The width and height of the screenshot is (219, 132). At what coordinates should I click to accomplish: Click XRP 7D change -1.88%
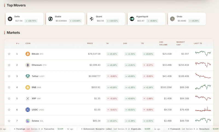click(148, 99)
